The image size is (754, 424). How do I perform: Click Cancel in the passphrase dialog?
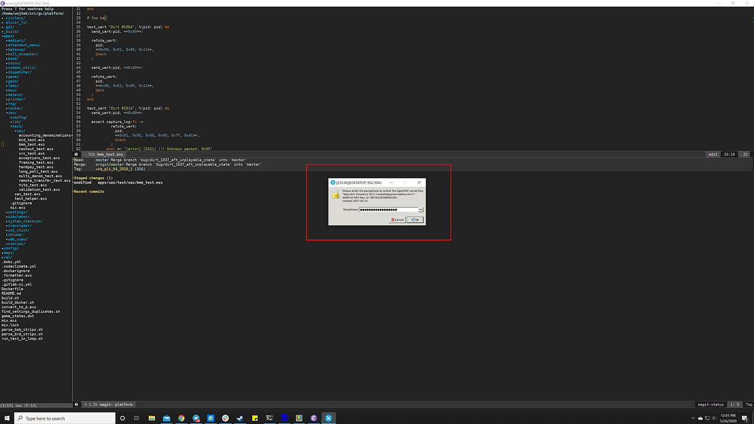click(398, 219)
